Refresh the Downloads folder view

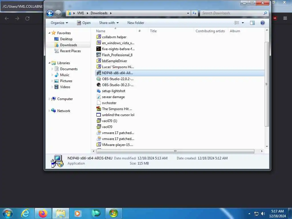[194, 13]
